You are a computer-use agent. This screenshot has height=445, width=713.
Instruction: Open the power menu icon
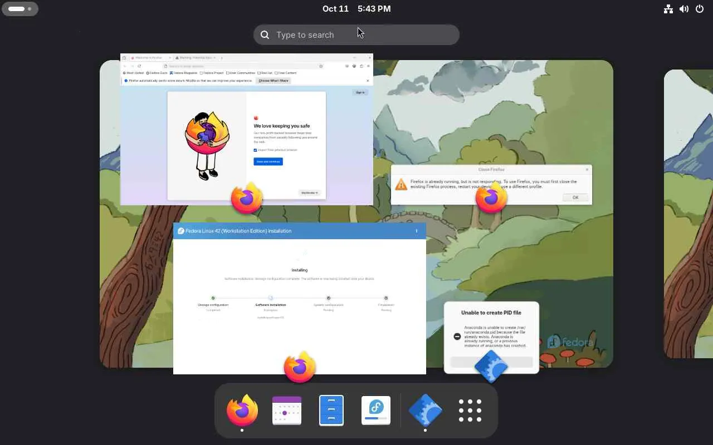(700, 9)
